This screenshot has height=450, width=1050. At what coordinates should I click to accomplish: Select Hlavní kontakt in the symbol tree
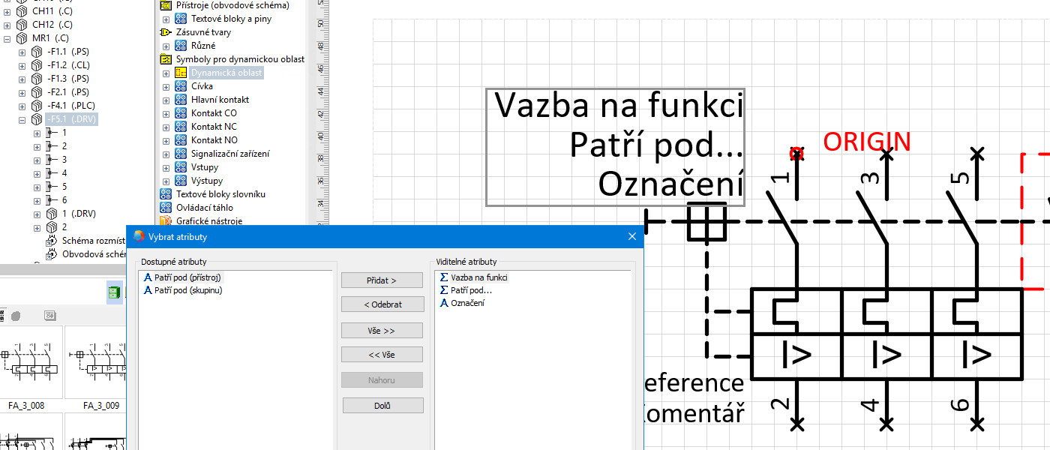pyautogui.click(x=220, y=100)
